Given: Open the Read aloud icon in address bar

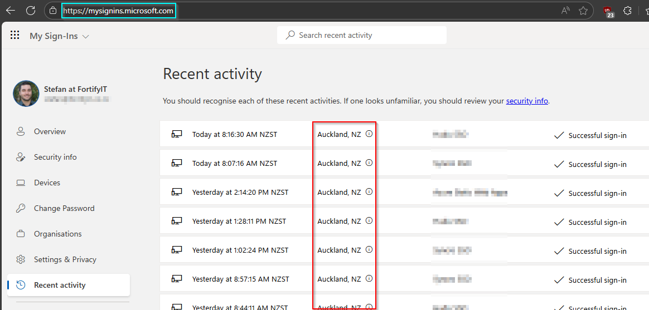Looking at the screenshot, I should point(565,11).
